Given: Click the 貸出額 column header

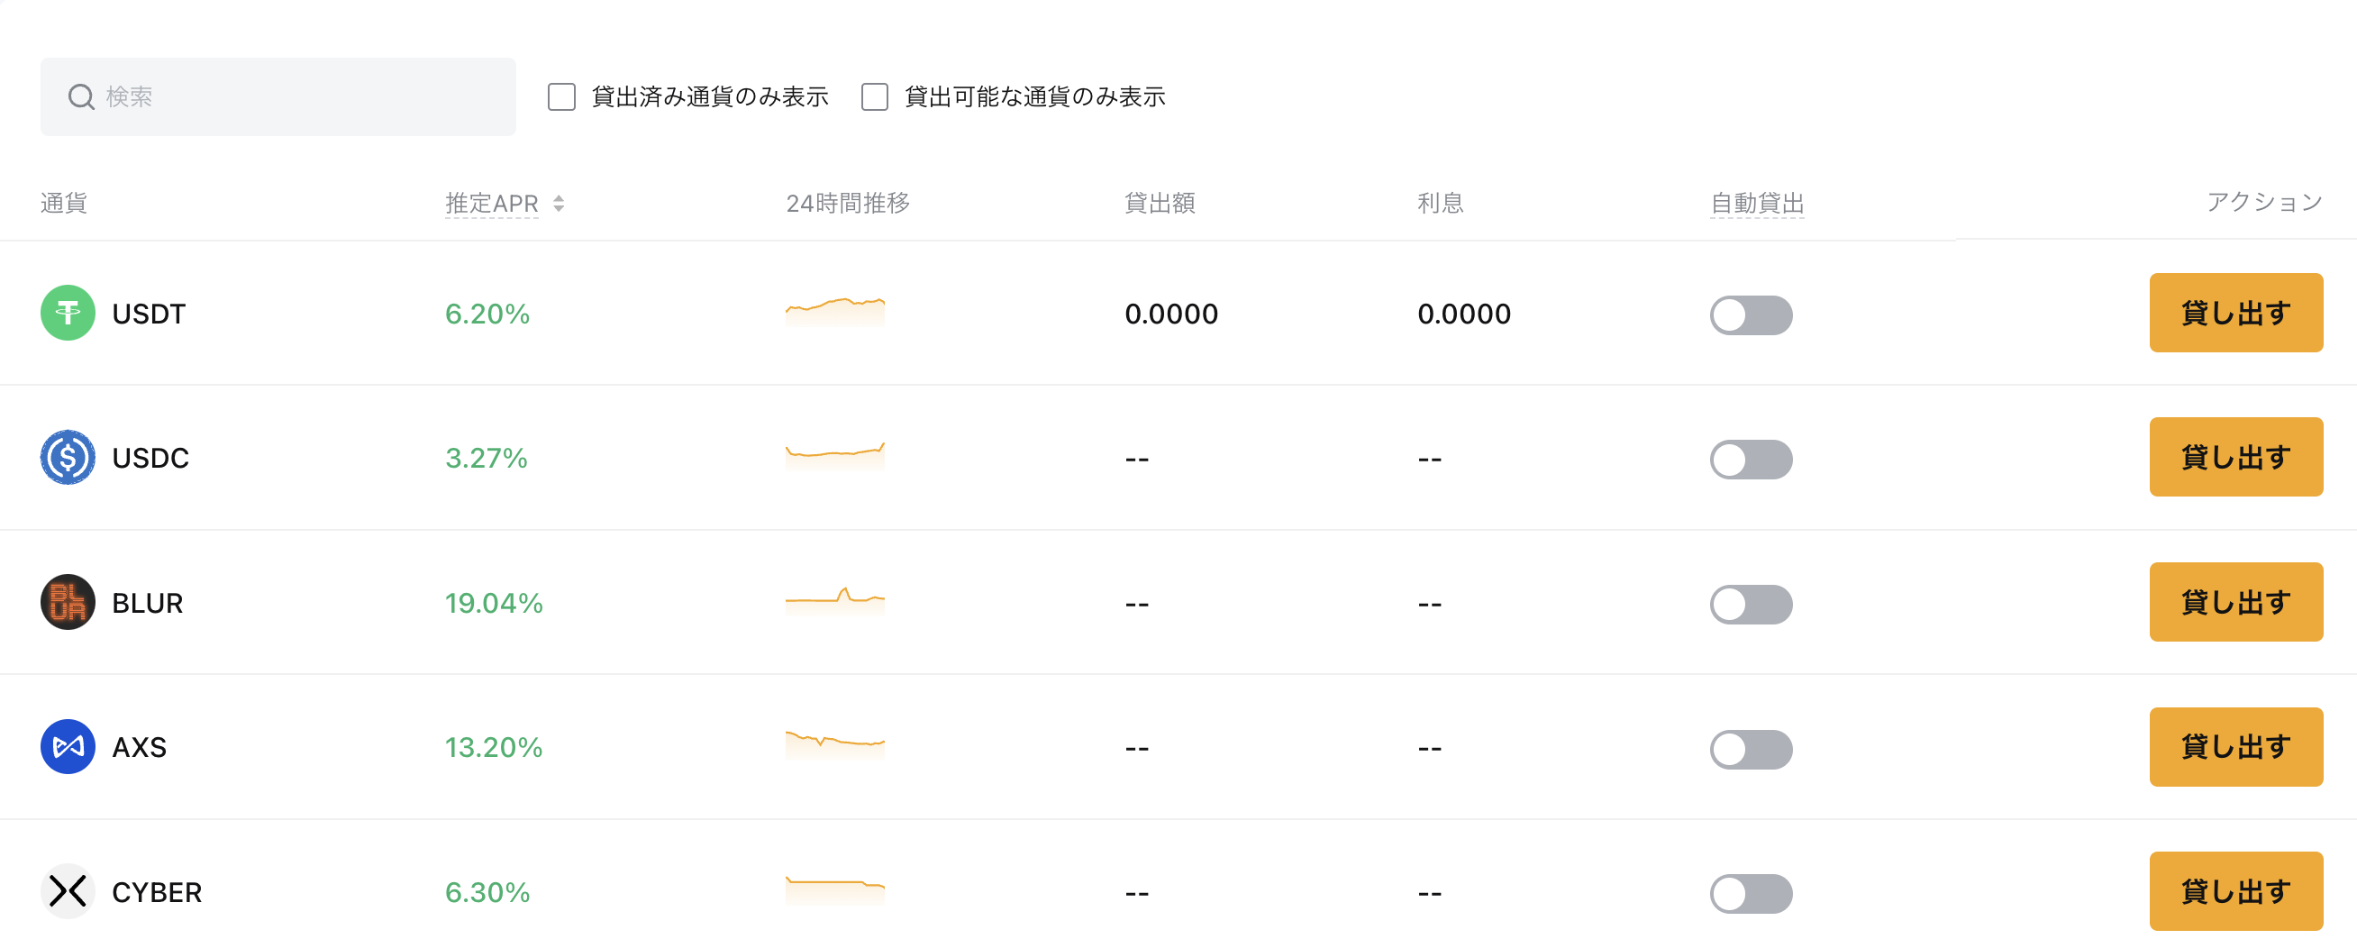Looking at the screenshot, I should pos(1160,203).
